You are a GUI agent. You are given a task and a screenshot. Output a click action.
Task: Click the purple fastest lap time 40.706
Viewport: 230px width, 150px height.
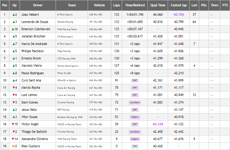coord(179,14)
